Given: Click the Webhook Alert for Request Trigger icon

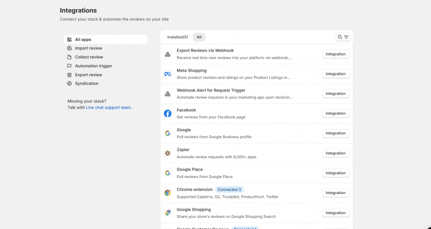Looking at the screenshot, I should point(167,94).
